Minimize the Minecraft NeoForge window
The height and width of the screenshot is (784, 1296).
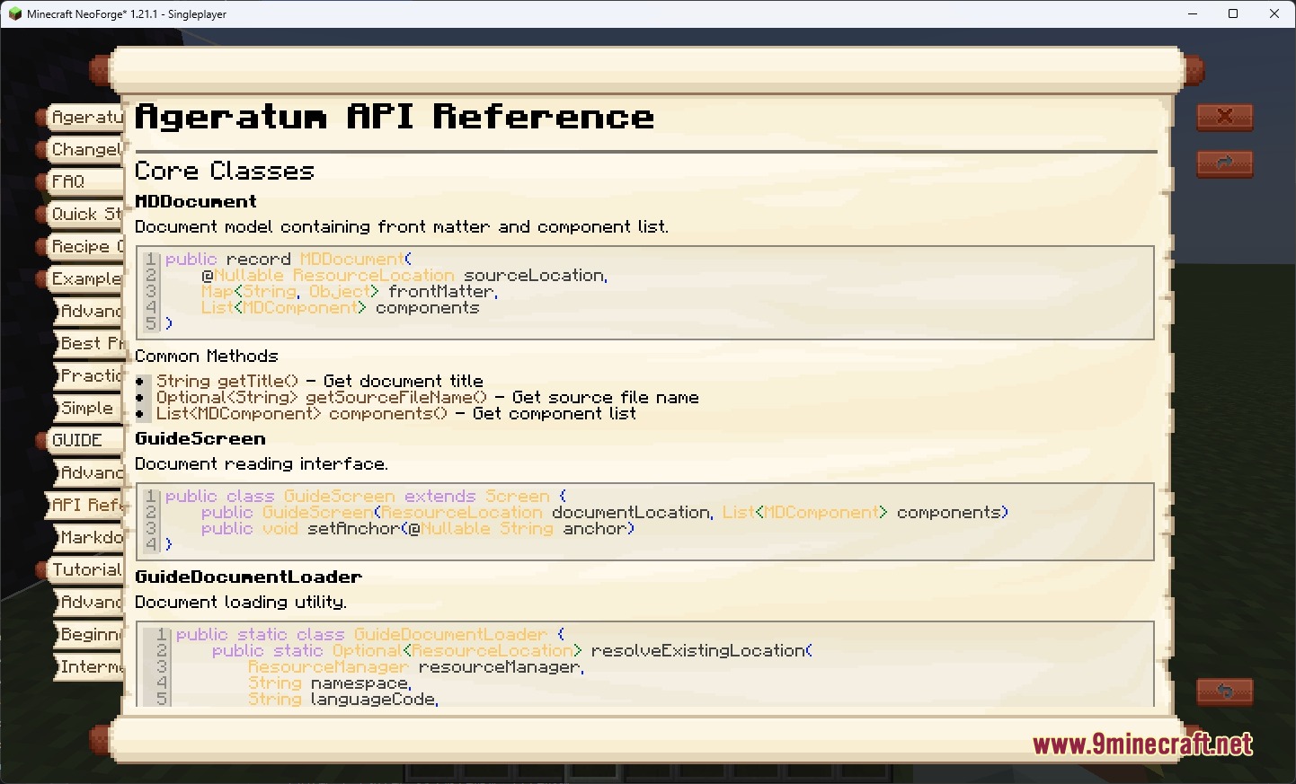(1193, 13)
